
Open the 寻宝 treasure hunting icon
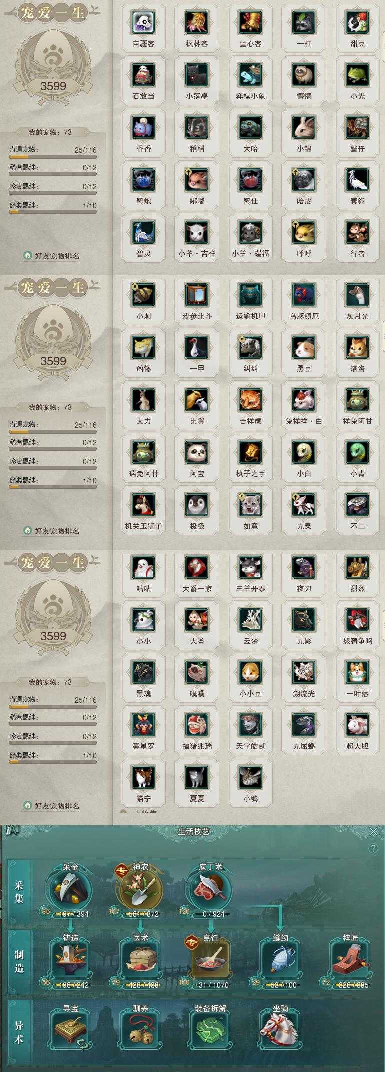click(71, 1029)
